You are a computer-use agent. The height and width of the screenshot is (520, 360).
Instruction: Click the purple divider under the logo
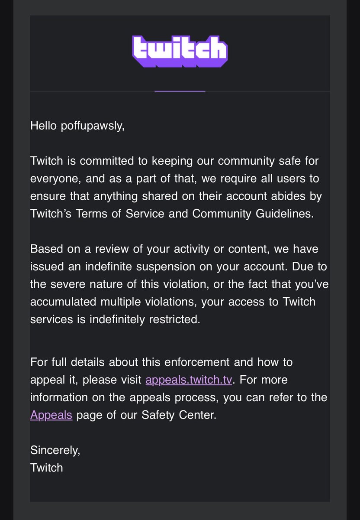180,91
